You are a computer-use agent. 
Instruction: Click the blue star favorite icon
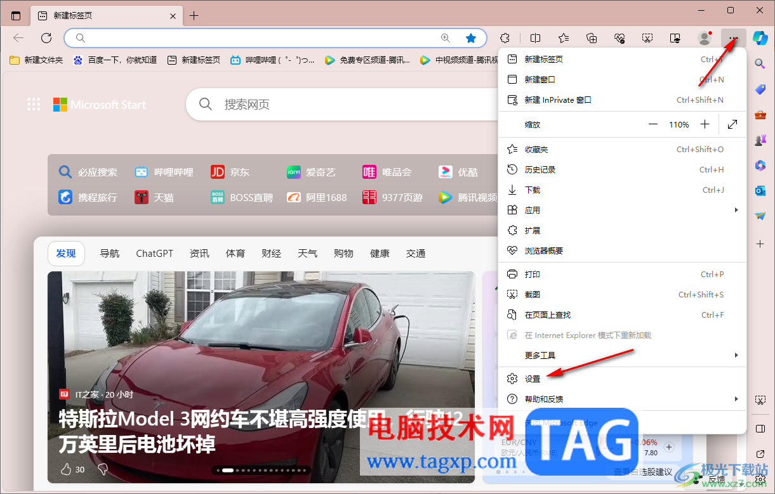[471, 38]
